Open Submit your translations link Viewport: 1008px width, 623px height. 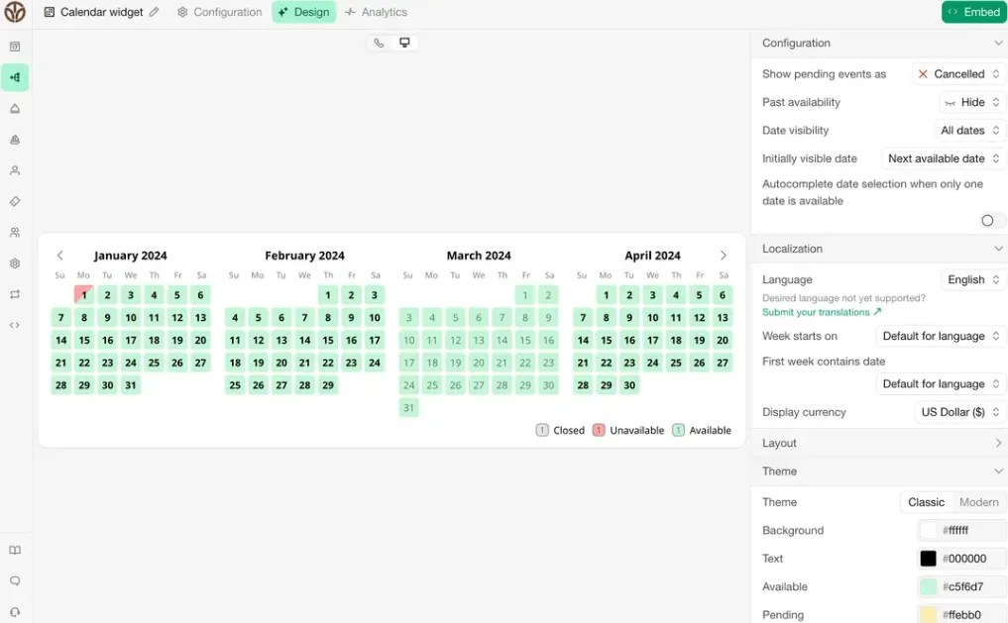[x=822, y=312]
